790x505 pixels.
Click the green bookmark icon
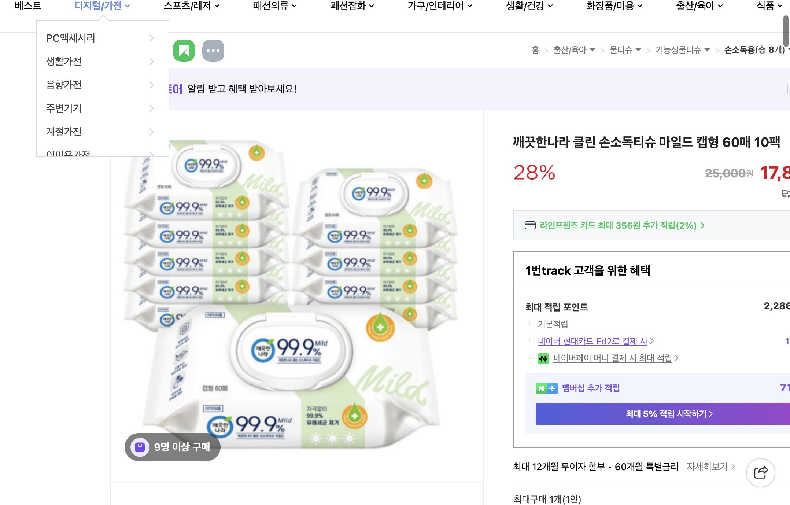(x=184, y=50)
